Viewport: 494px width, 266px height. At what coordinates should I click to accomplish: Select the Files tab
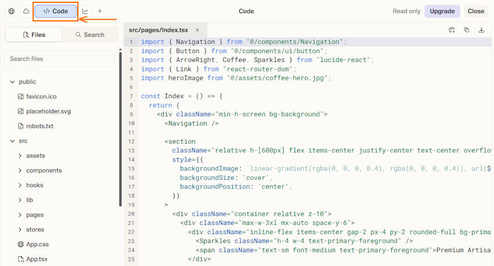click(x=34, y=35)
